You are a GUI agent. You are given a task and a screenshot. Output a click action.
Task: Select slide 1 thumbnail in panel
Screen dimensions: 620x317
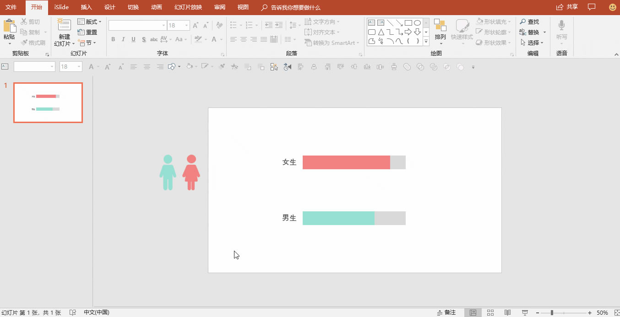[x=48, y=103]
